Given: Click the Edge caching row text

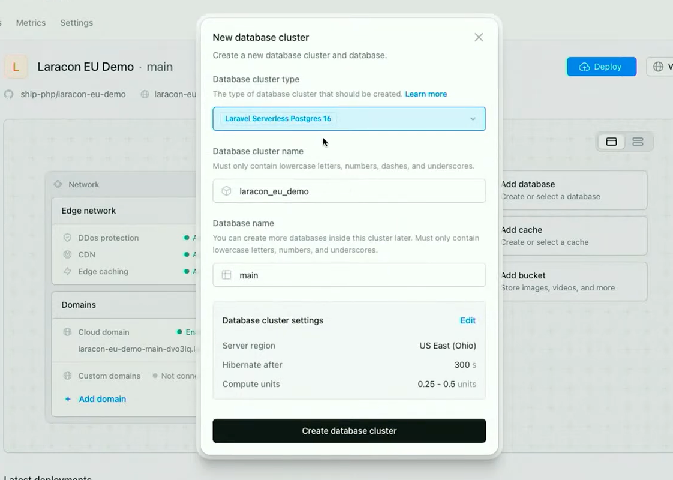Looking at the screenshot, I should point(103,271).
